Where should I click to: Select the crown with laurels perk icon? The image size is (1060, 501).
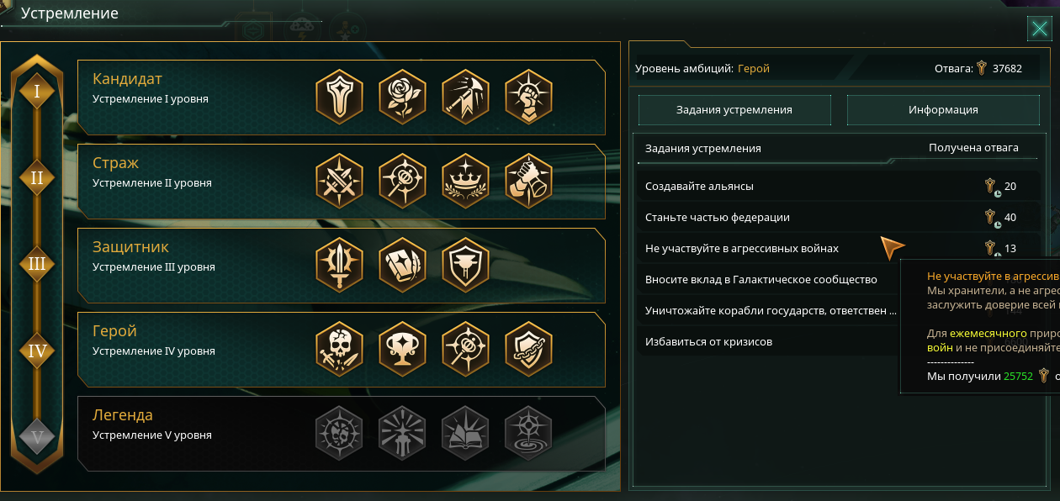point(465,182)
